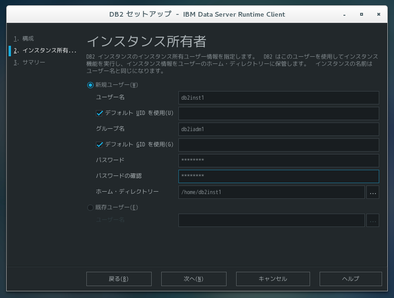The height and width of the screenshot is (298, 394).
Task: Click the 戻る button
Action: [x=118, y=279]
